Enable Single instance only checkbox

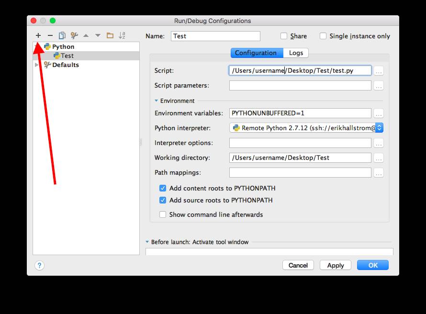pyautogui.click(x=323, y=36)
